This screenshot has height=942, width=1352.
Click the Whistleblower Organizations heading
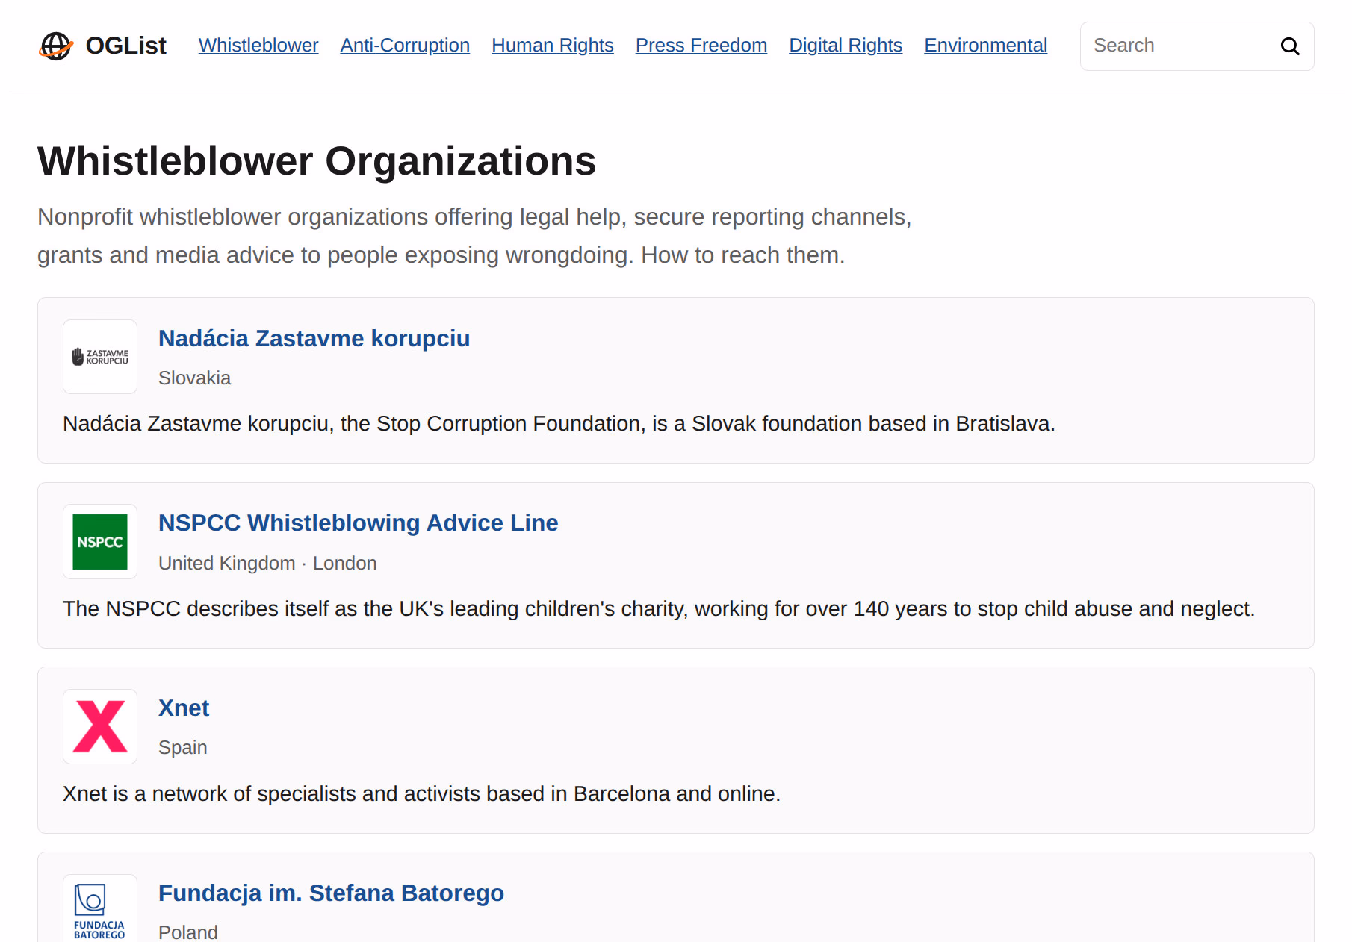tap(317, 160)
